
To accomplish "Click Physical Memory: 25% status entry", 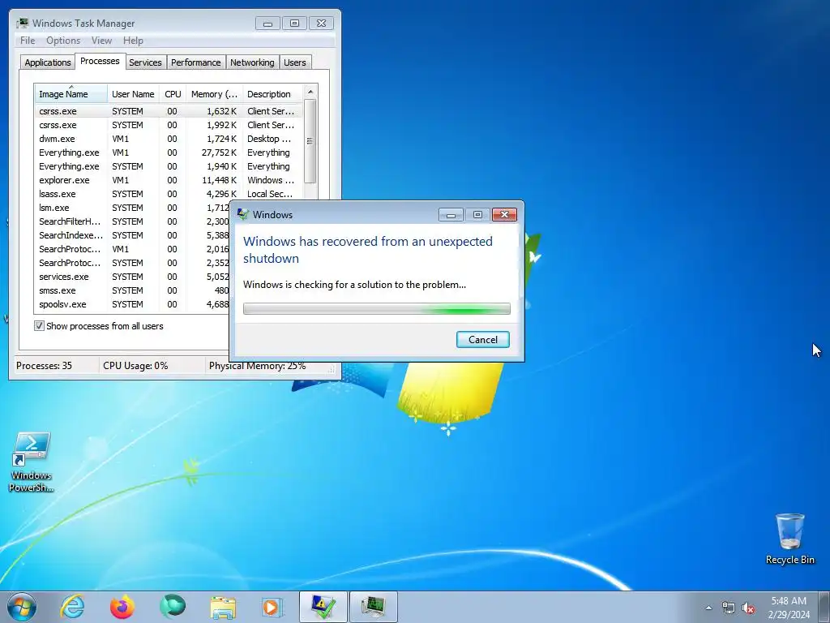I will 257,366.
